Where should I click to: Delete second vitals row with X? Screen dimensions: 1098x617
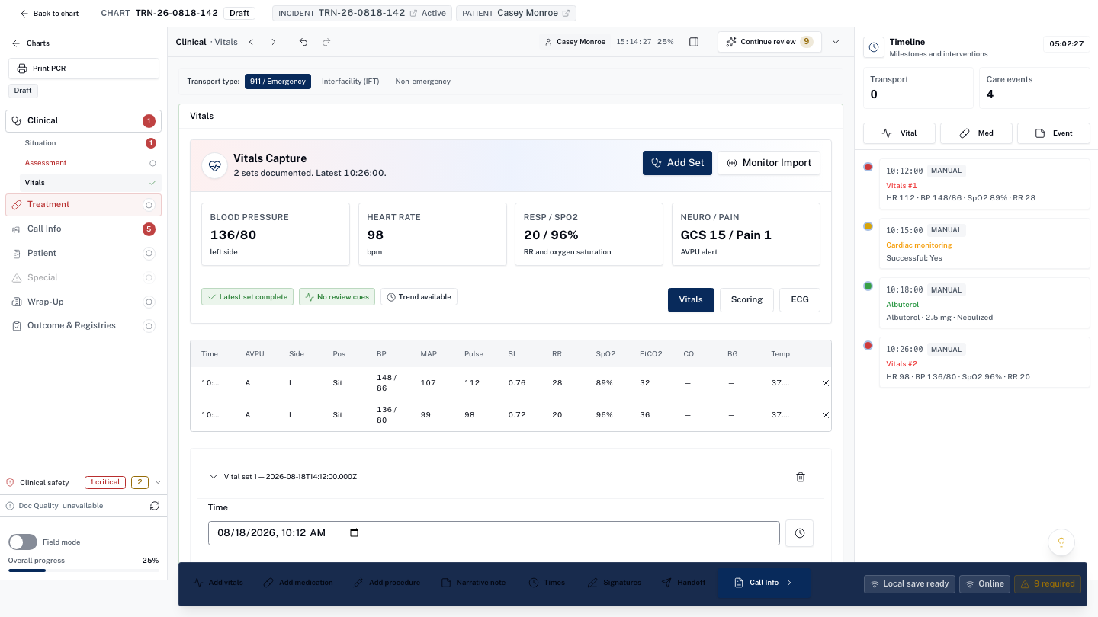(x=825, y=415)
